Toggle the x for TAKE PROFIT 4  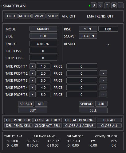coord(33,87)
